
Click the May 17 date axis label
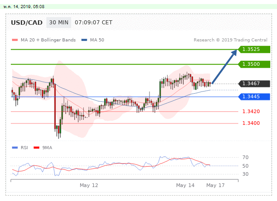point(216,185)
